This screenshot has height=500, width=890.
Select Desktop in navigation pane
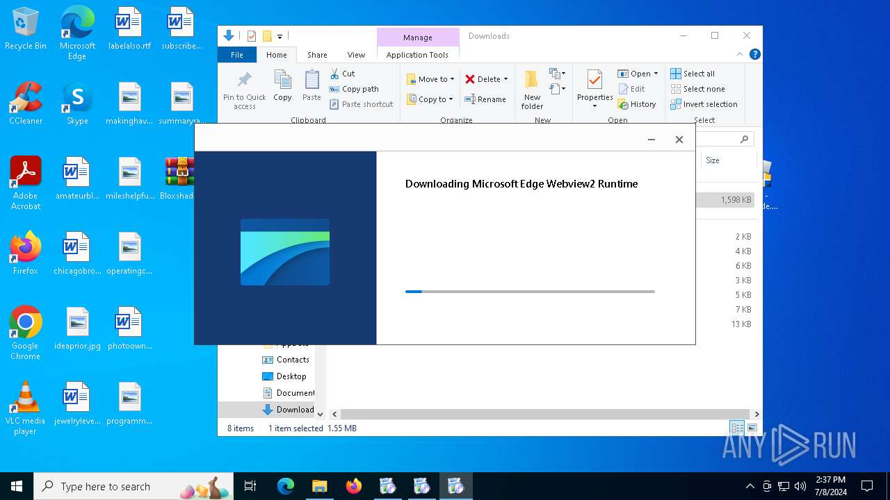[284, 376]
